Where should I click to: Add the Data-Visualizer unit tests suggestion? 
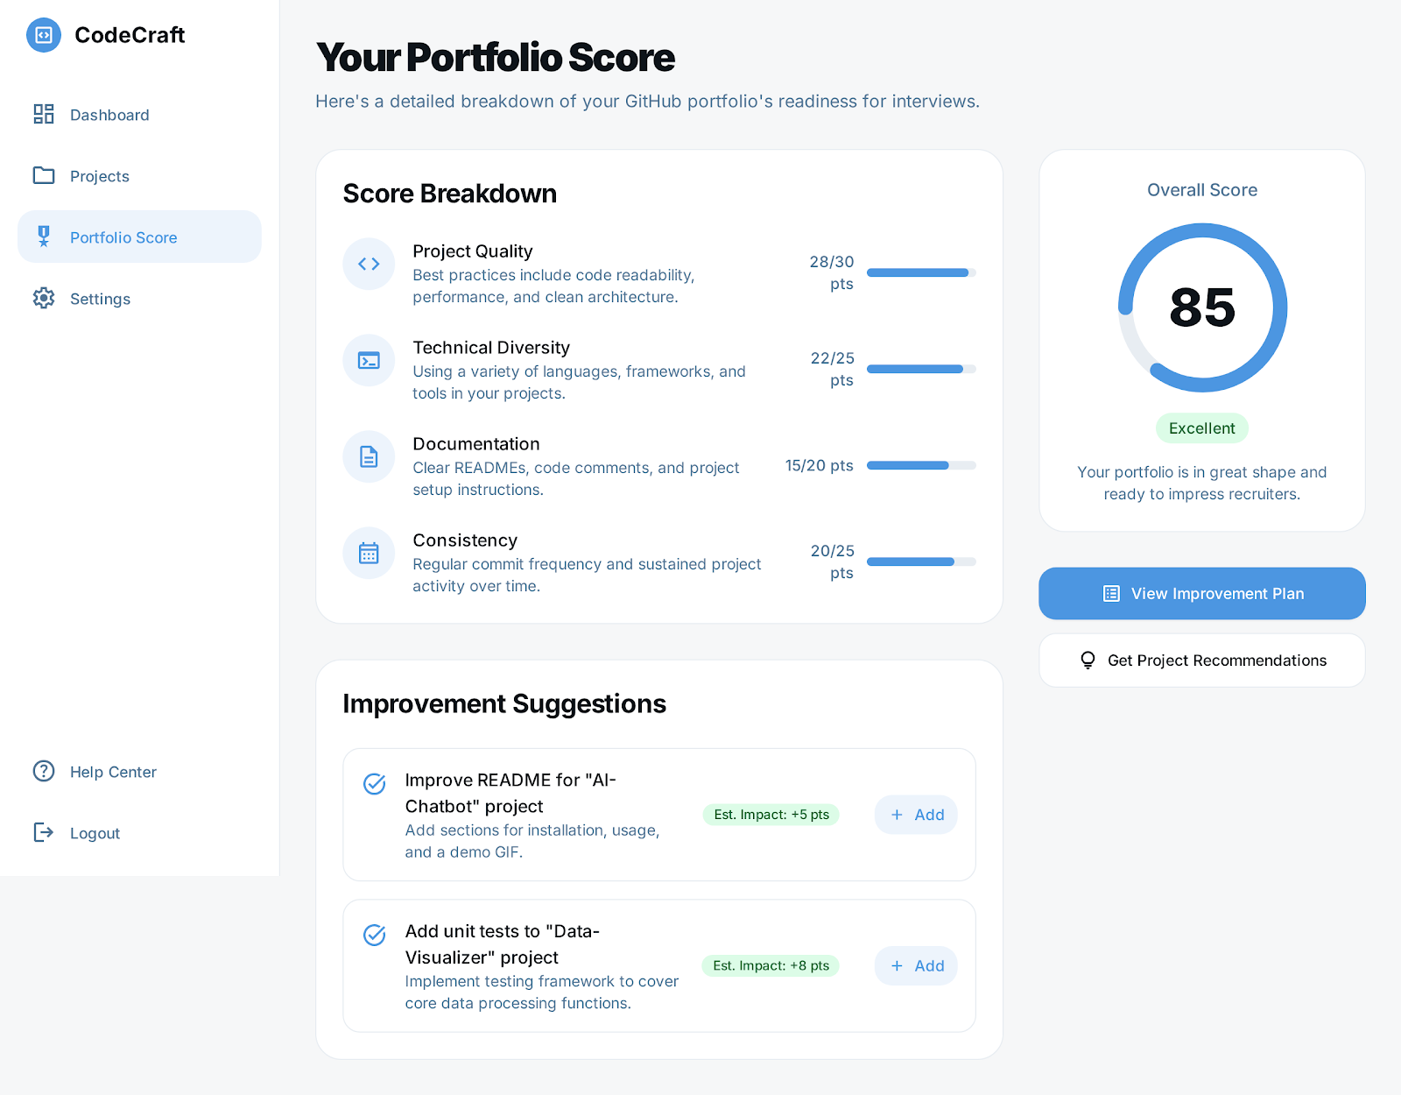pos(916,966)
